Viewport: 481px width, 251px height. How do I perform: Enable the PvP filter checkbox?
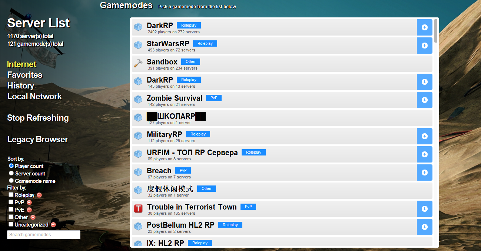pos(11,202)
